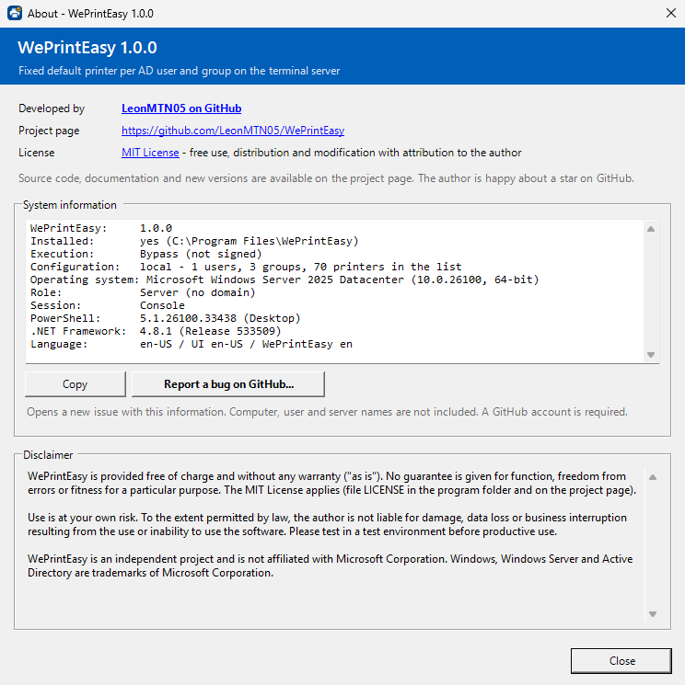Click the Close button at the bottom

coord(621,660)
